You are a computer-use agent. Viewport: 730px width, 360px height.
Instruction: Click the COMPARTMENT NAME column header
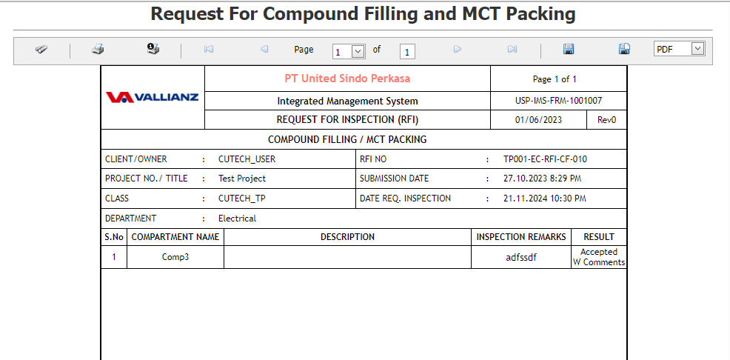tap(175, 237)
